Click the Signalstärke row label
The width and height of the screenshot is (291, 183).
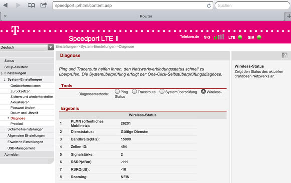pyautogui.click(x=82, y=154)
